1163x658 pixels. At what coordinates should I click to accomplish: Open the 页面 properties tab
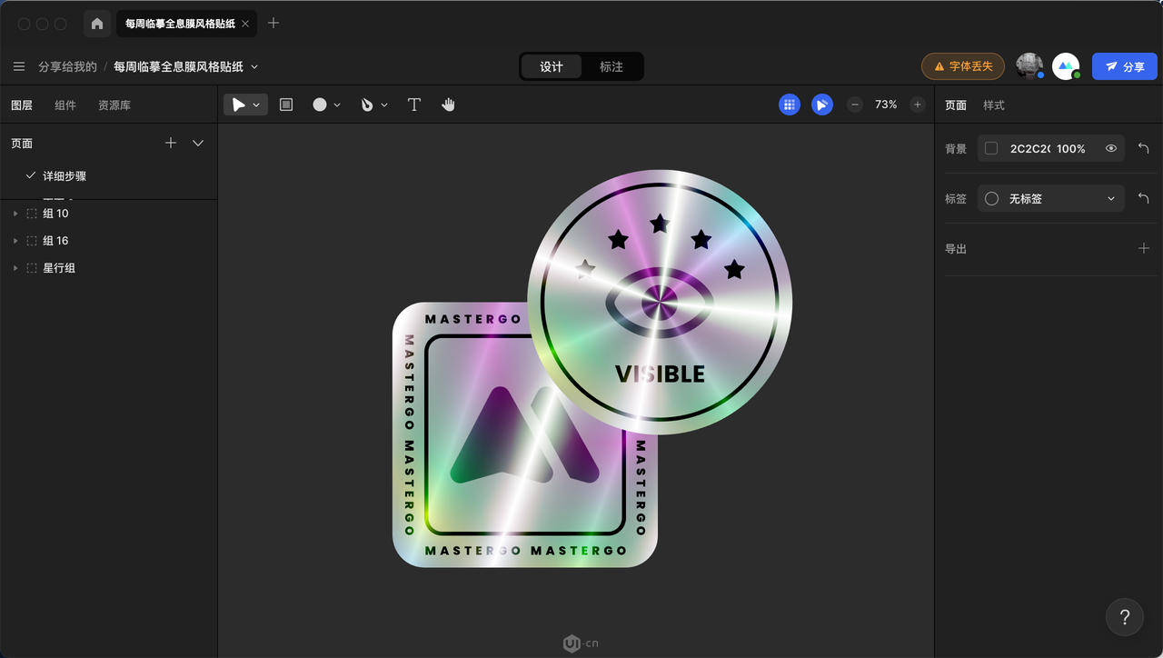point(956,105)
